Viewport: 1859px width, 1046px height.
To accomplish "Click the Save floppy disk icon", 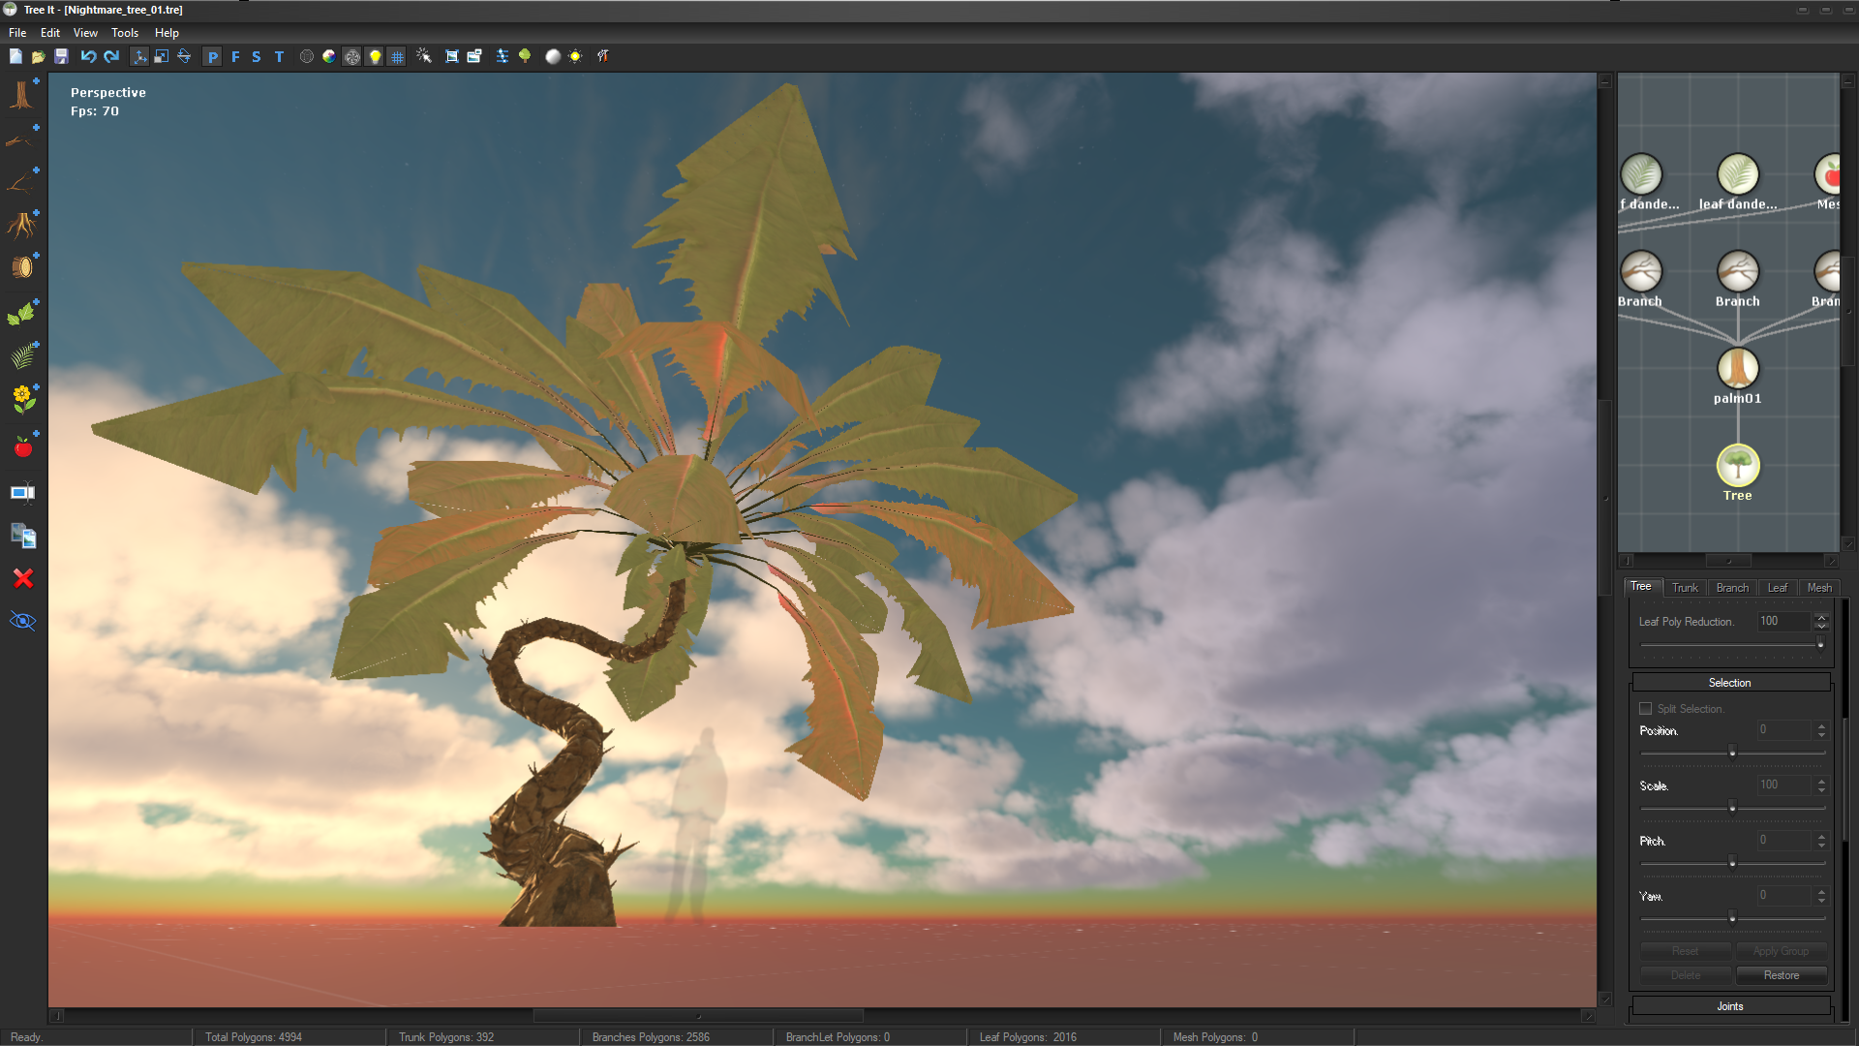I will point(61,56).
